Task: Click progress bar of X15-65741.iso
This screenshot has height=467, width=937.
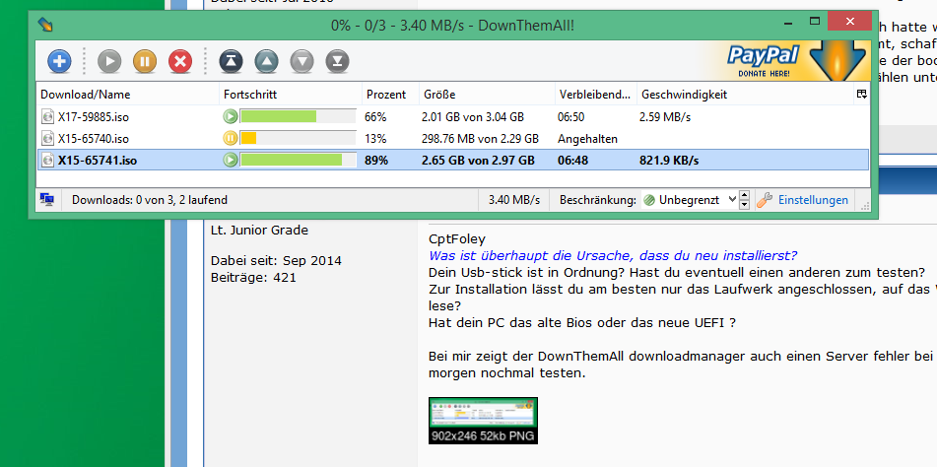Action: (x=298, y=160)
